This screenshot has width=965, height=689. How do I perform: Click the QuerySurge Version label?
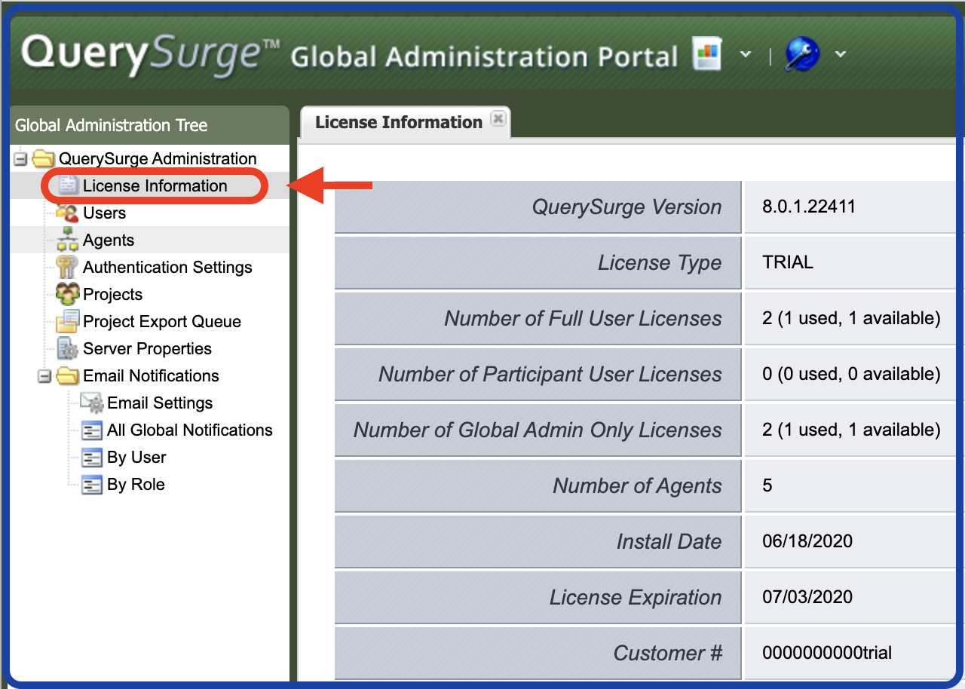tap(626, 207)
